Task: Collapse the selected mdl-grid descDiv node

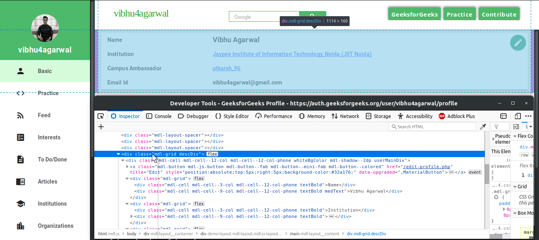Action: (x=118, y=154)
